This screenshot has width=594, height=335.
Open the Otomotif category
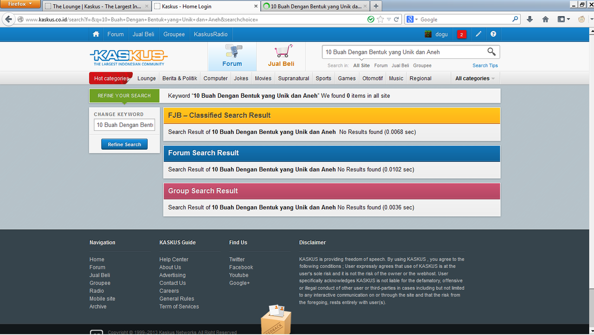pyautogui.click(x=373, y=78)
